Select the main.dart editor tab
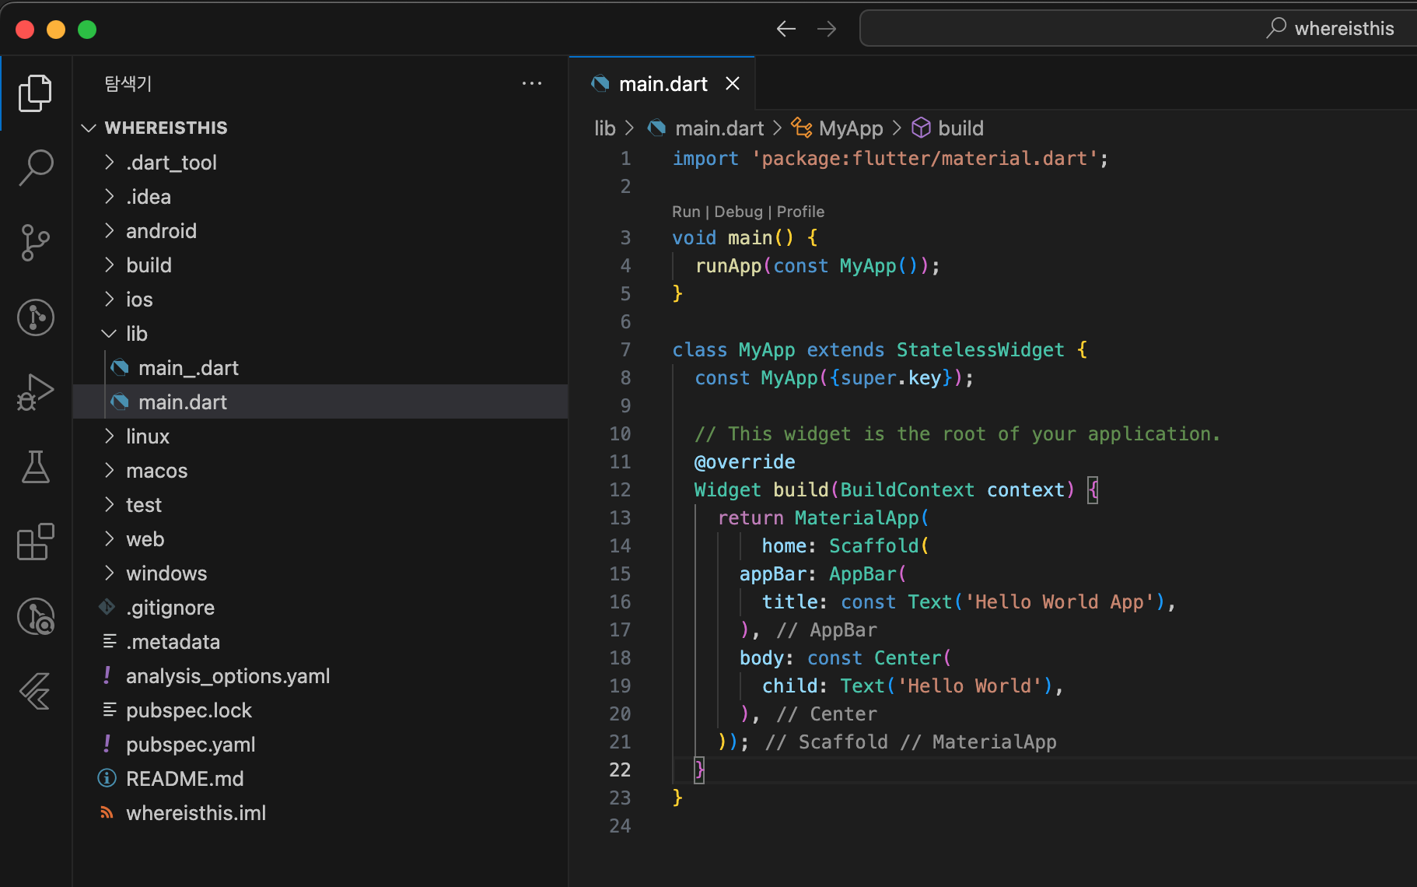Image resolution: width=1417 pixels, height=887 pixels. [x=663, y=83]
